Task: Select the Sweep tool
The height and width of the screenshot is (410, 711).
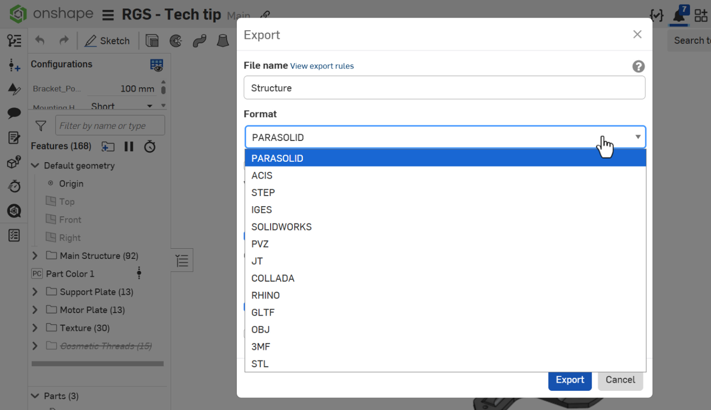Action: click(200, 40)
